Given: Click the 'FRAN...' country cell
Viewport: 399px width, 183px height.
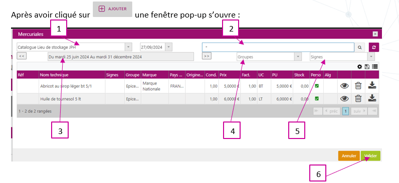Looking at the screenshot, I should pyautogui.click(x=177, y=86).
